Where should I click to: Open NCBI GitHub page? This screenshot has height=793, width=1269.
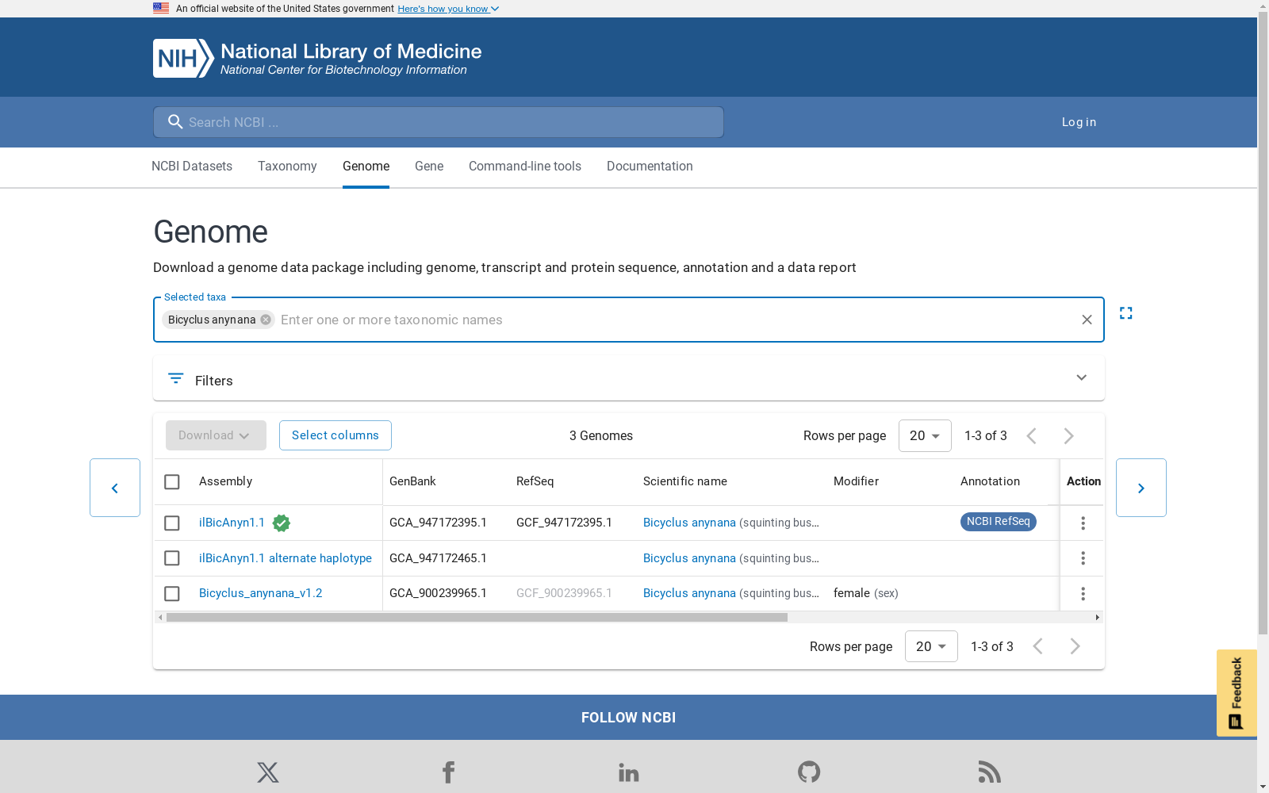coord(809,772)
